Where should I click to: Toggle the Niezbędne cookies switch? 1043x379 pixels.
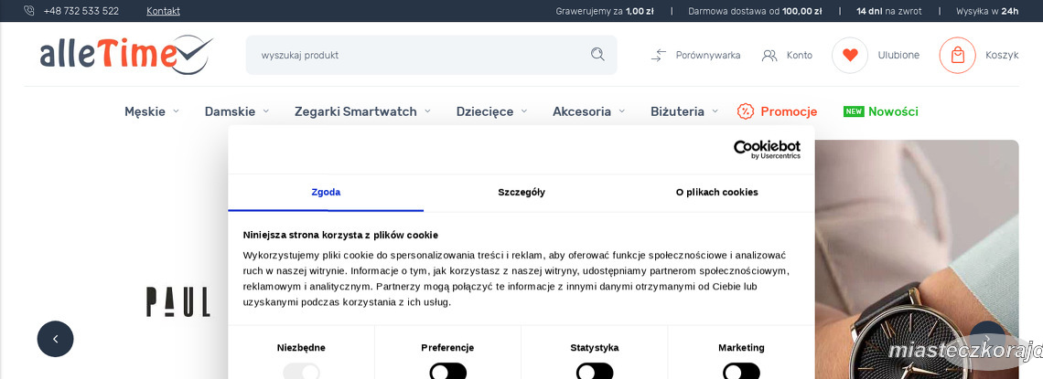coord(301,371)
